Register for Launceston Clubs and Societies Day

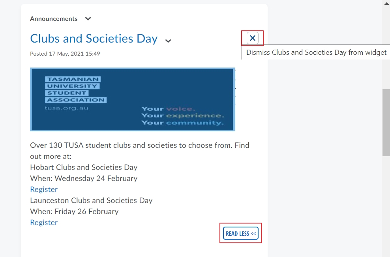[x=44, y=222]
